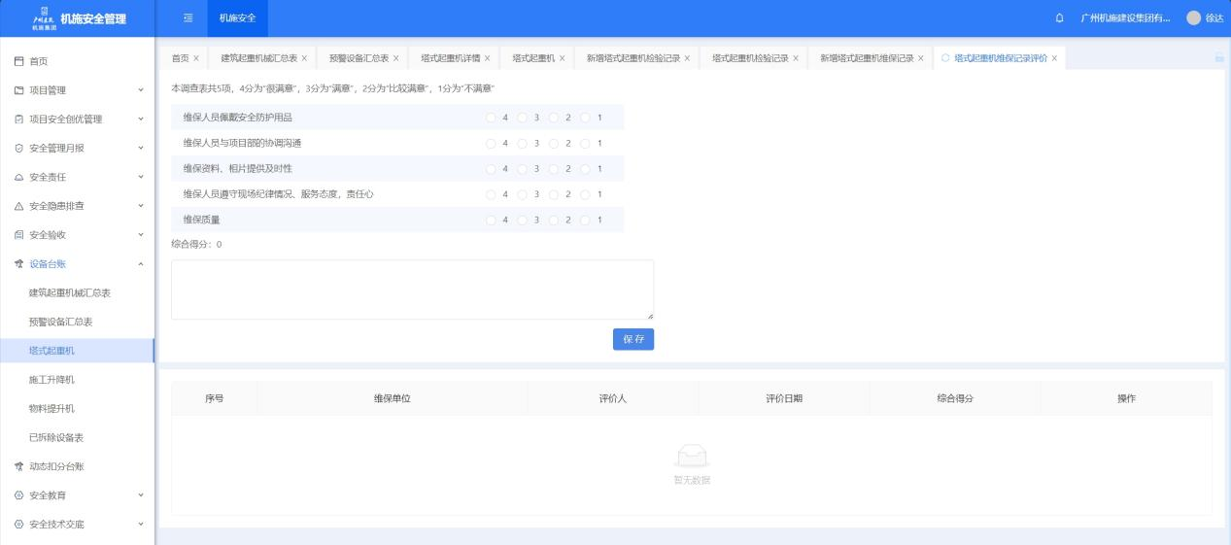Open 施工升降机 in the sidebar
The height and width of the screenshot is (545, 1231).
(x=51, y=380)
